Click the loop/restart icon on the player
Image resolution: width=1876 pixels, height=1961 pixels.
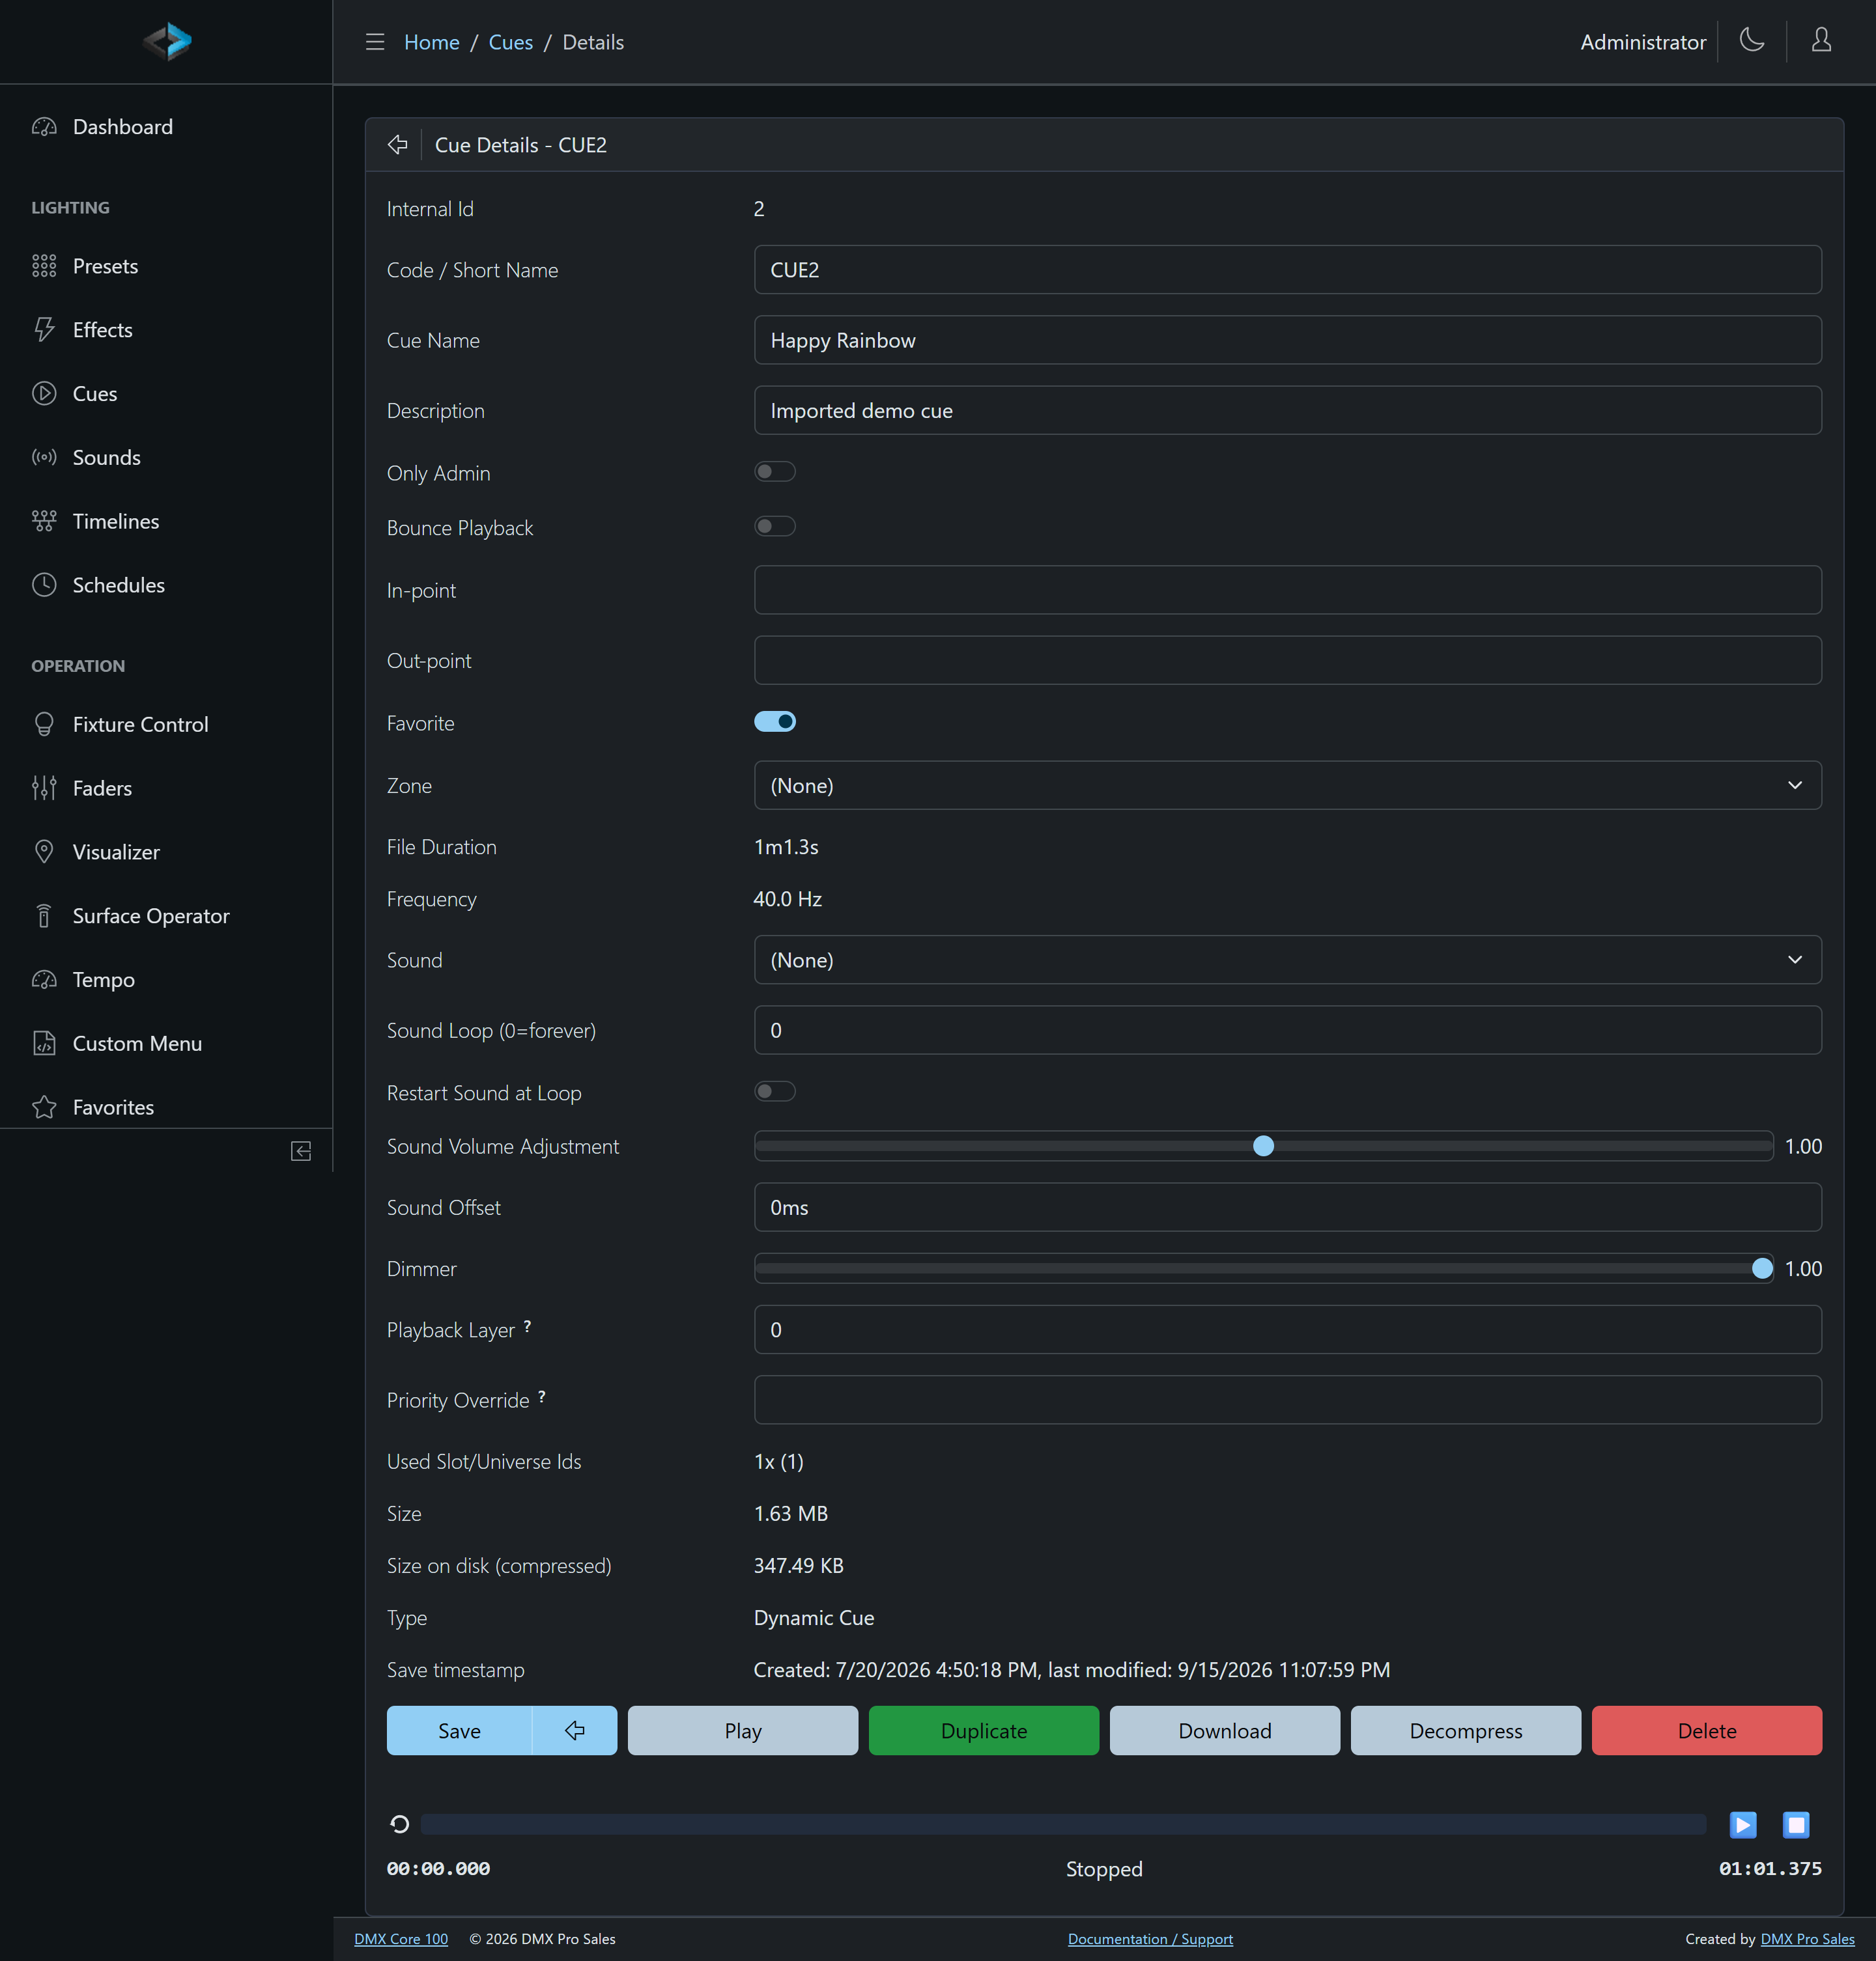399,1825
